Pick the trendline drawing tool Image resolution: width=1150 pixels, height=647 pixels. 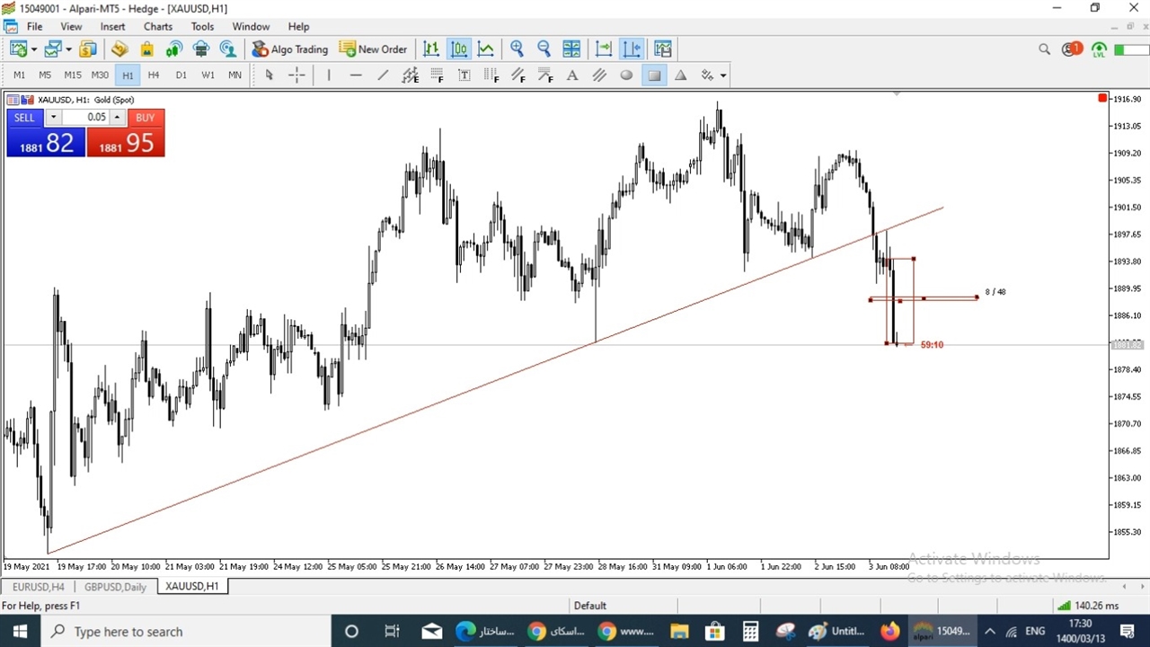383,75
